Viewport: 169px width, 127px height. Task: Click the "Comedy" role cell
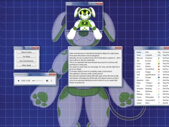(149, 86)
